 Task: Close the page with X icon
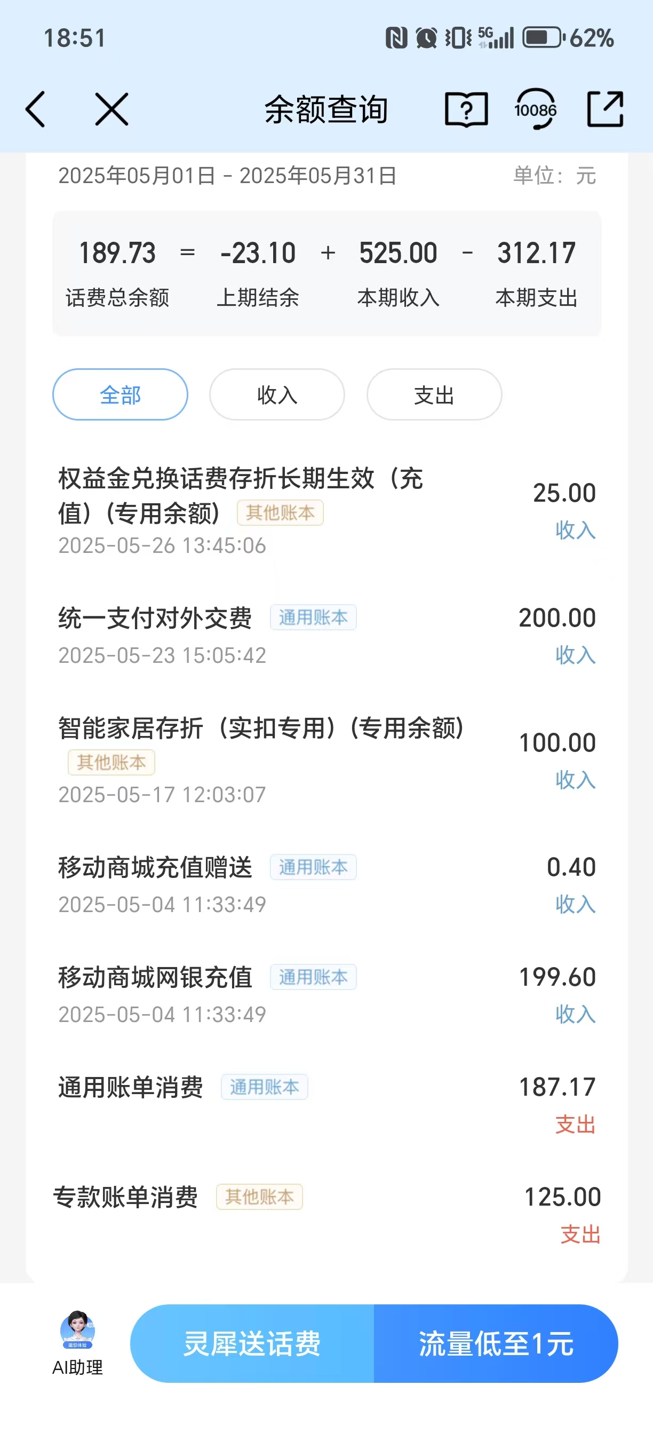112,109
